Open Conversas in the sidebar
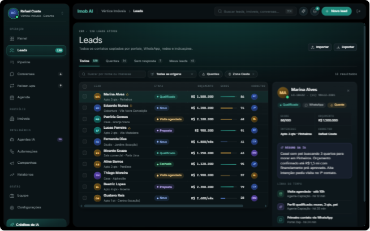Viewport: 370px width, 231px height. click(36, 74)
